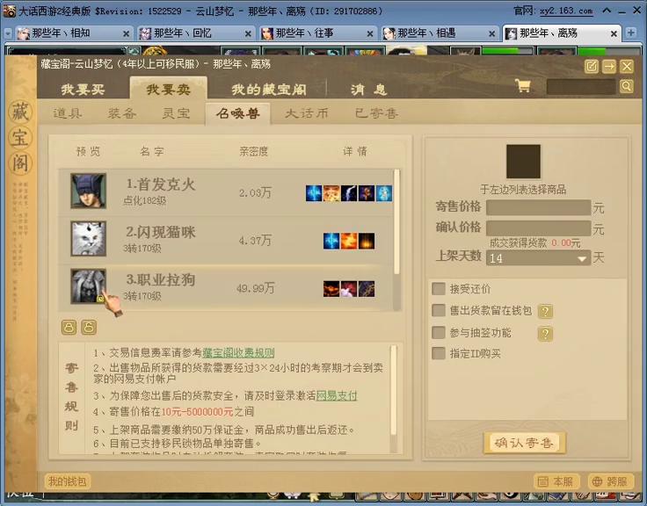Select the 跨服 cross-server button

(610, 481)
